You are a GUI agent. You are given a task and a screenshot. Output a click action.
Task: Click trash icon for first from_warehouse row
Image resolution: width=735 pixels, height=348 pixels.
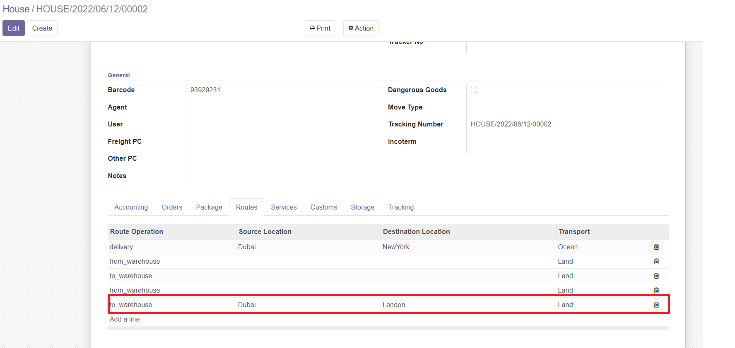(656, 261)
